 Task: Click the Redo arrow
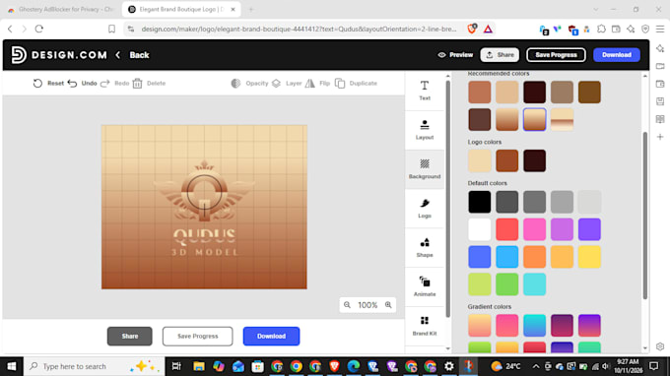(105, 84)
